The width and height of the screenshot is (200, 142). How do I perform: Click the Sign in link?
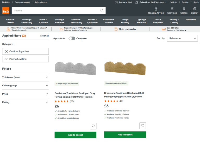tap(196, 2)
